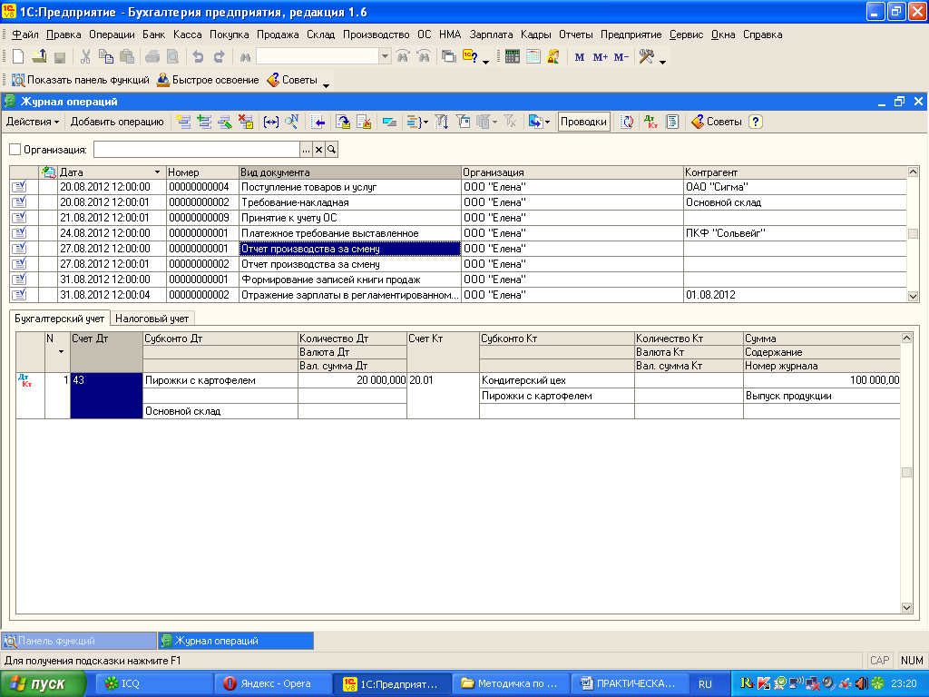Click the Организация input field
This screenshot has height=697, width=929.
[197, 150]
